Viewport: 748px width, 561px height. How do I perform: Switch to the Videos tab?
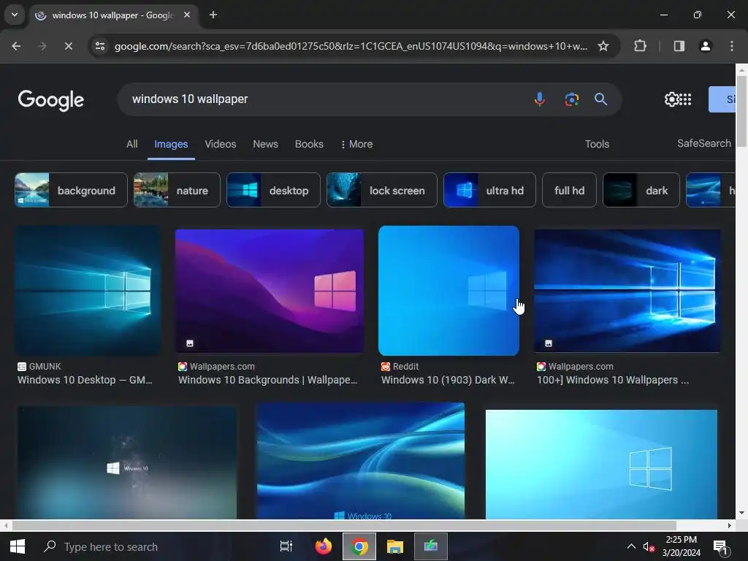click(221, 144)
